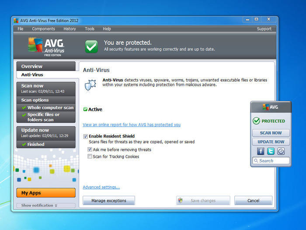Click the Twitter icon in AVG gadget

point(271,151)
